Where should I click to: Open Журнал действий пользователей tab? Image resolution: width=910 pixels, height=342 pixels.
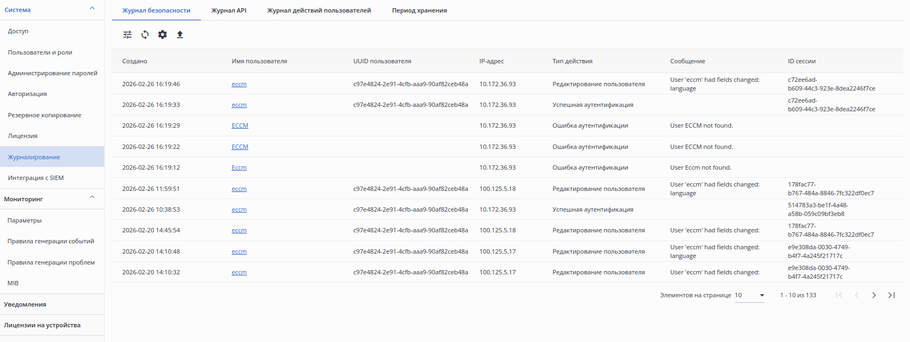point(319,10)
